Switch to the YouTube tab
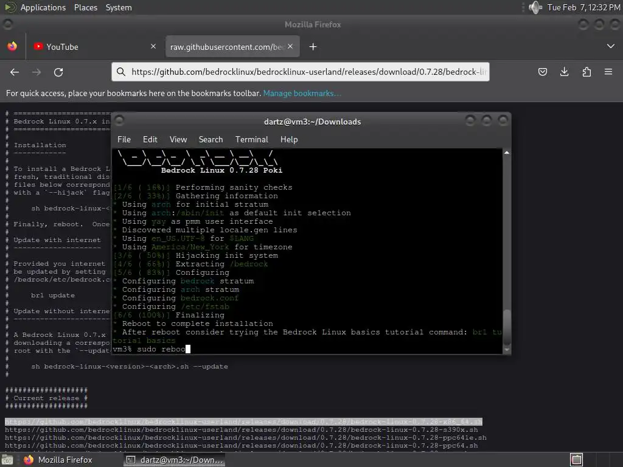The height and width of the screenshot is (467, 623). 95,46
